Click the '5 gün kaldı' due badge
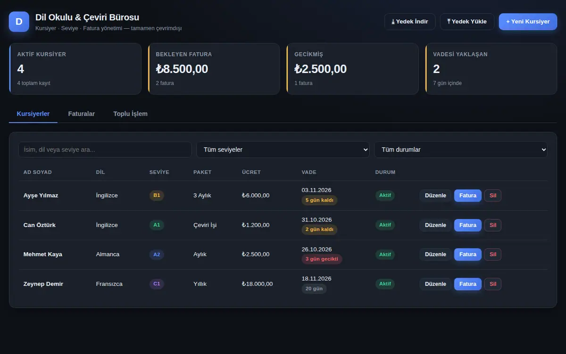Screen dimensions: 566x354 [x=319, y=200]
